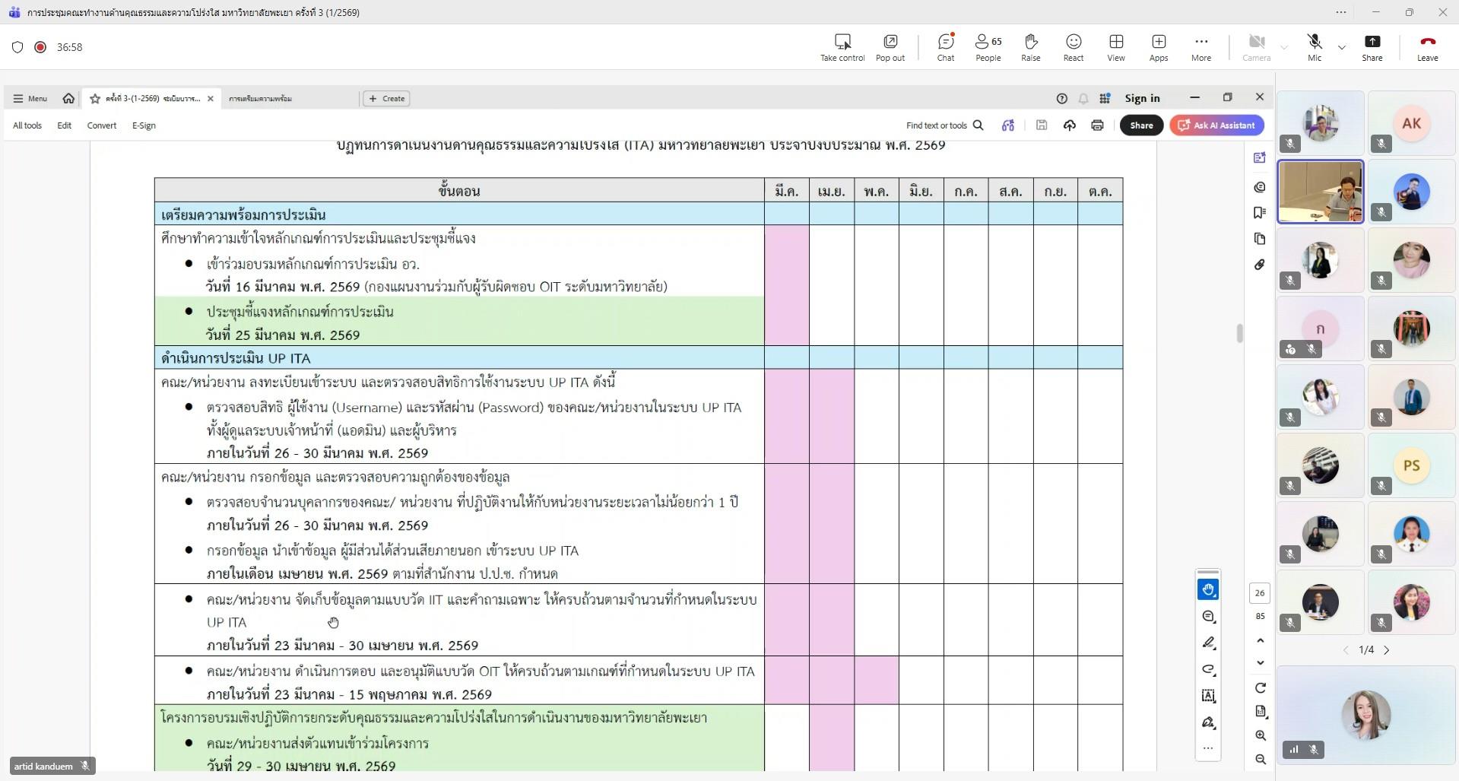
Task: Turn on the Camera
Action: coord(1256,47)
